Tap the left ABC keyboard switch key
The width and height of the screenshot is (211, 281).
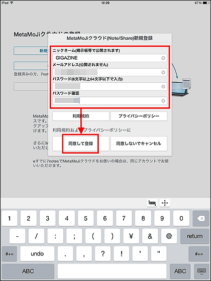[x=28, y=271]
